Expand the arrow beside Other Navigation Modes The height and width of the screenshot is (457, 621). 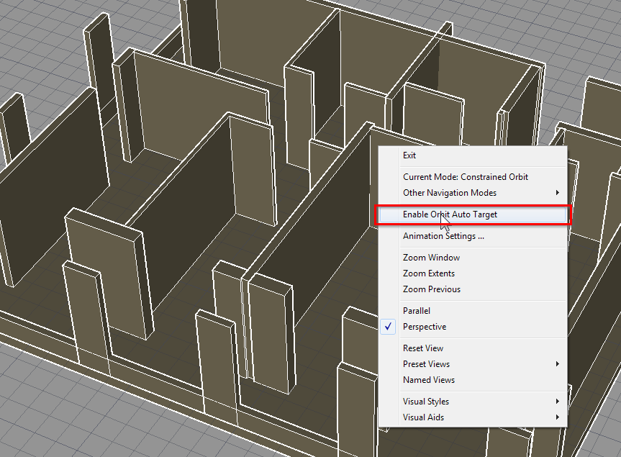click(558, 193)
